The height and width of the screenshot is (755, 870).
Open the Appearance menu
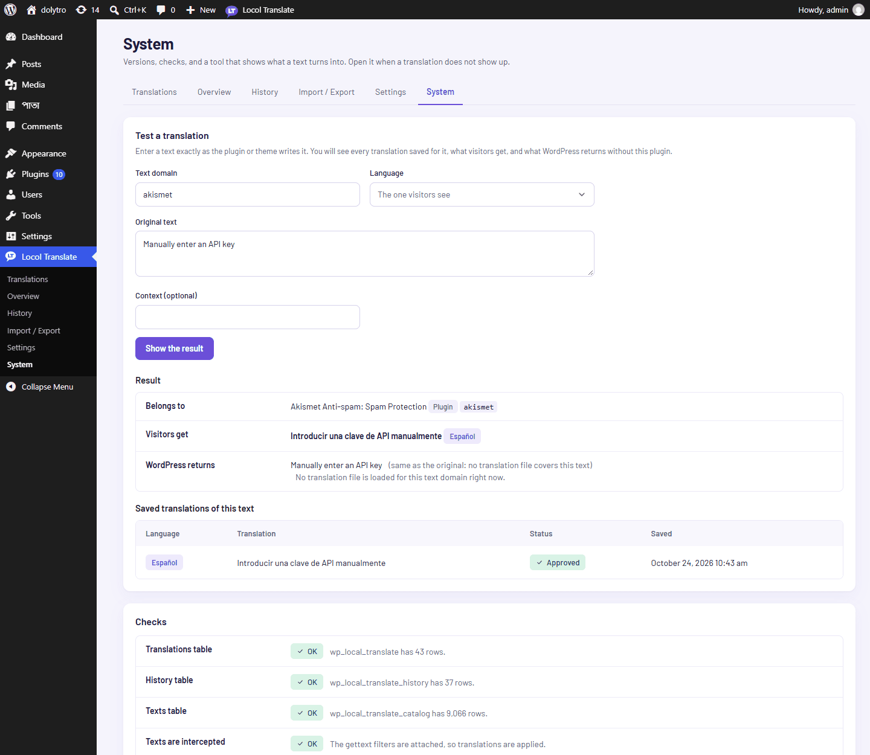coord(48,153)
